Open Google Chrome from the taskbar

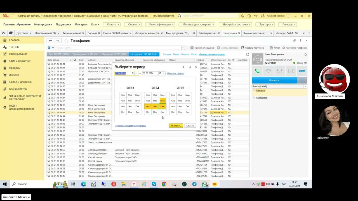click(164, 184)
